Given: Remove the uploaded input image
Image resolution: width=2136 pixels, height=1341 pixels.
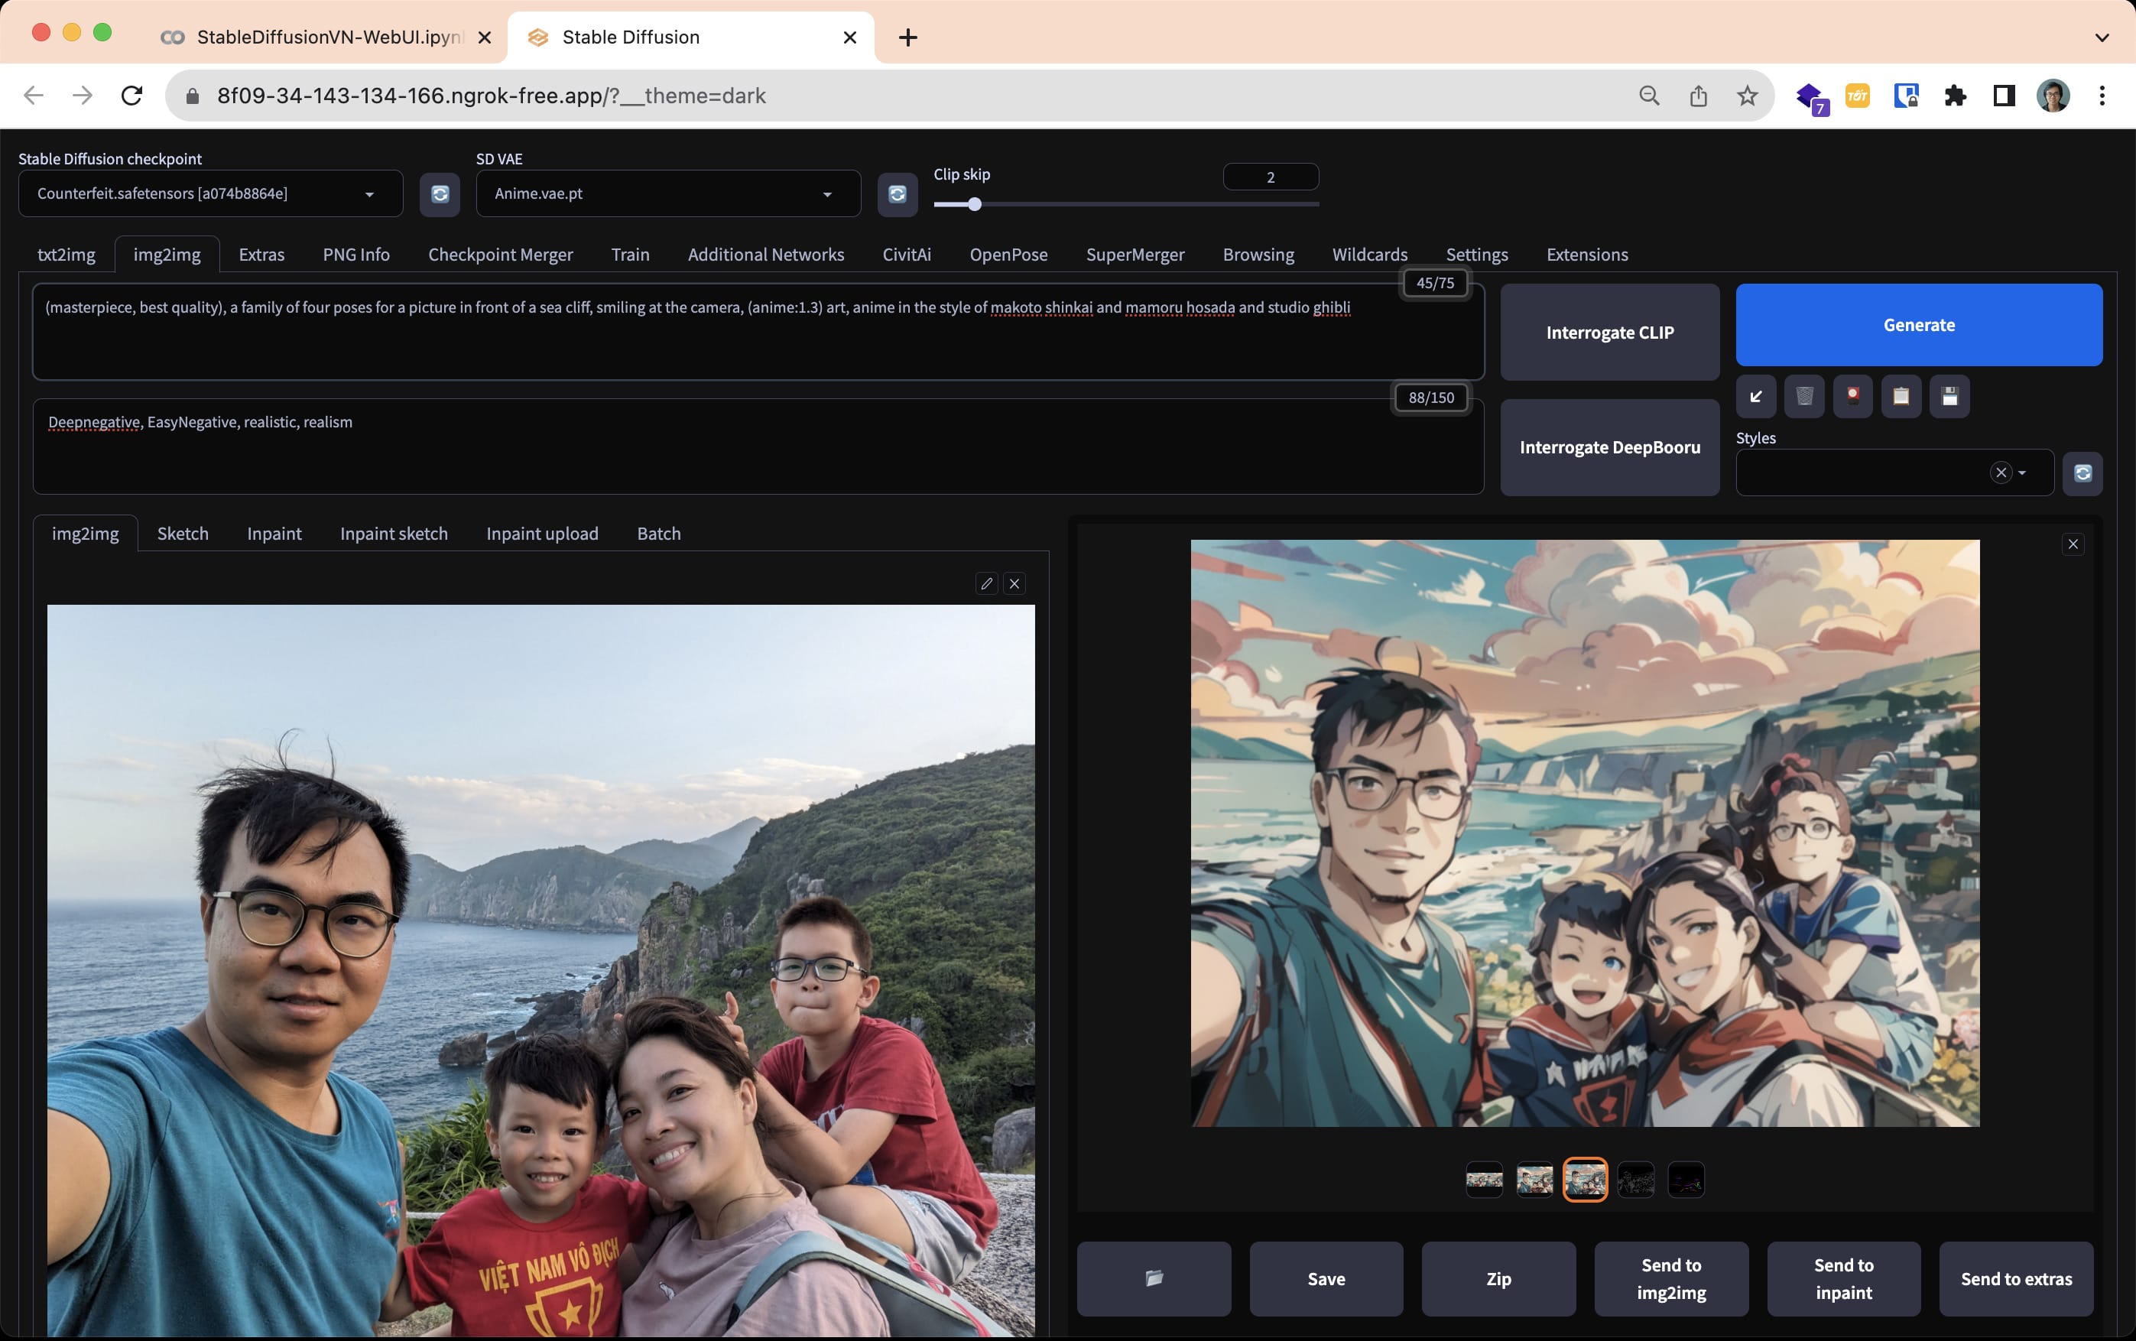Looking at the screenshot, I should (x=1014, y=583).
